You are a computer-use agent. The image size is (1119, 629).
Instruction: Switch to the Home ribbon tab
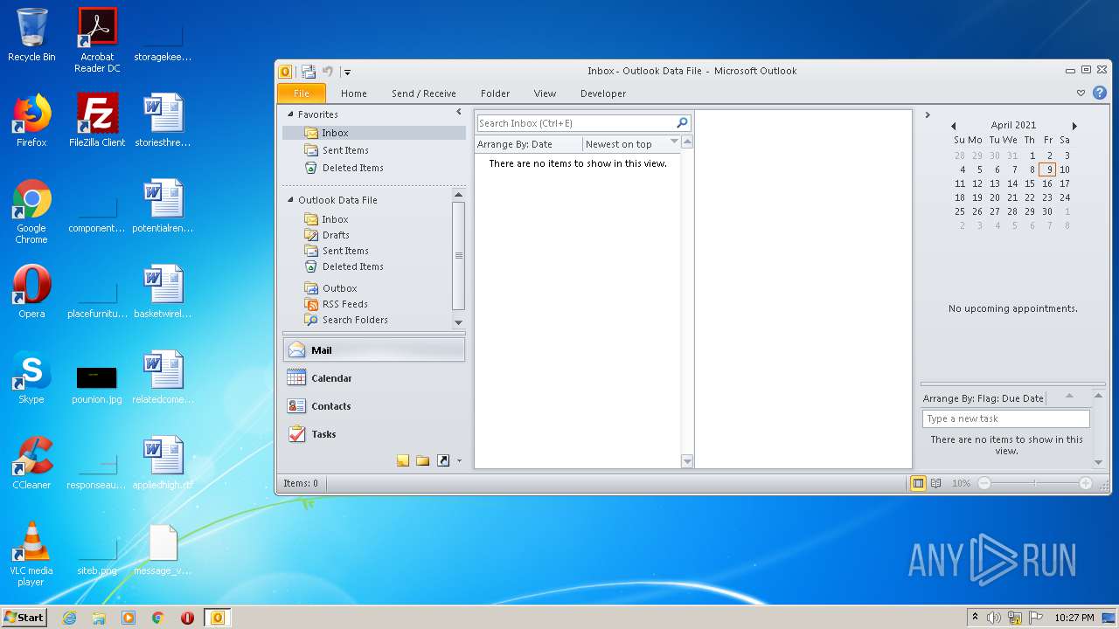354,93
